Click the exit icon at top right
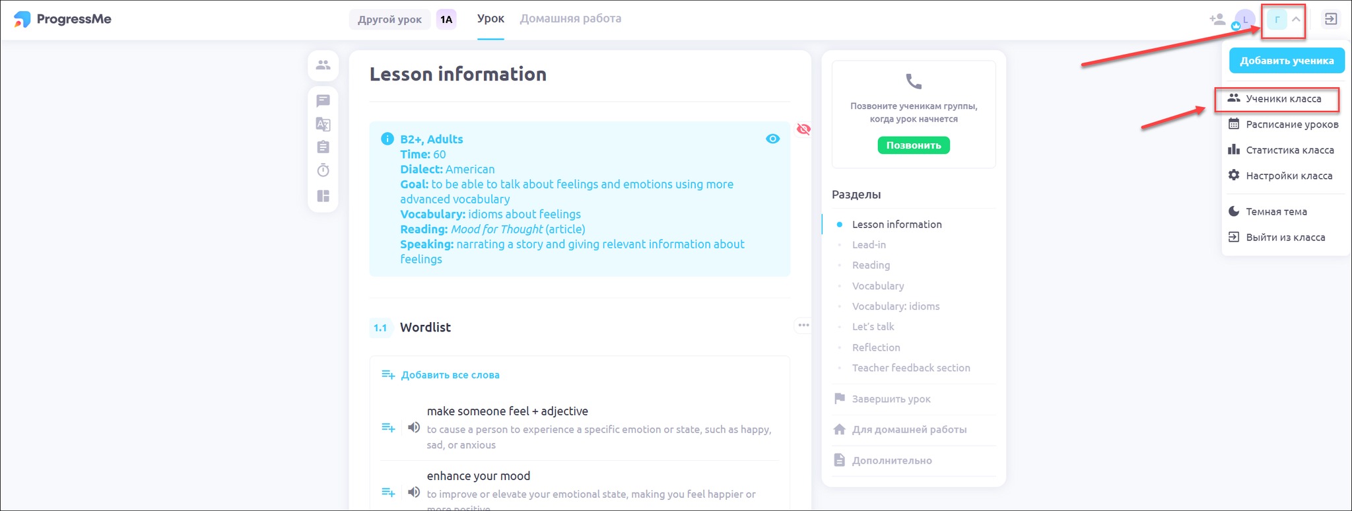1352x511 pixels. pos(1331,19)
